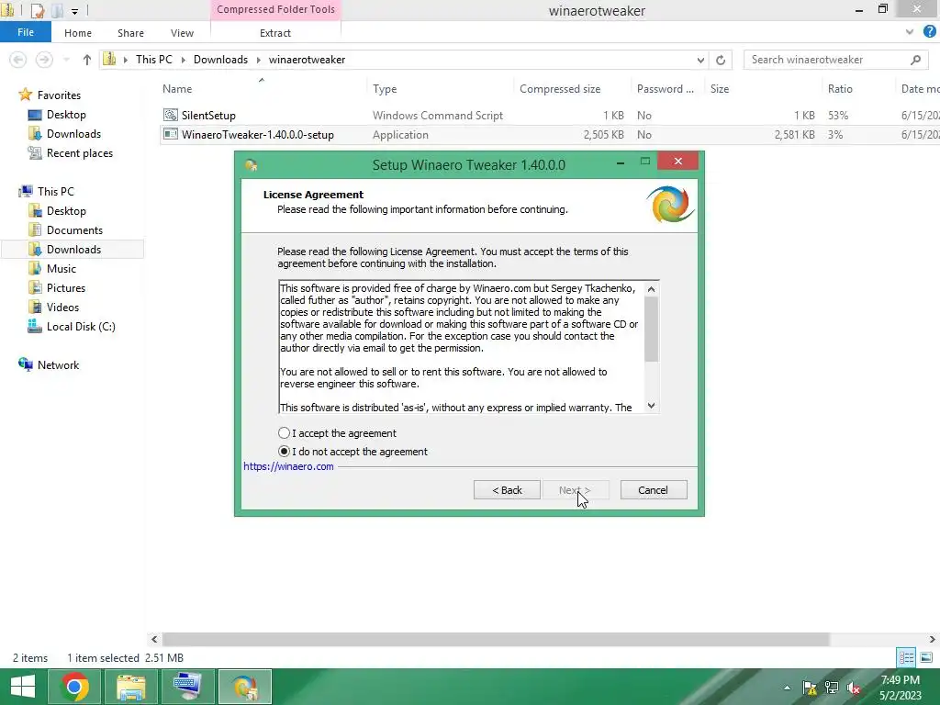Open Documents under This PC
Image resolution: width=940 pixels, height=705 pixels.
coord(74,230)
